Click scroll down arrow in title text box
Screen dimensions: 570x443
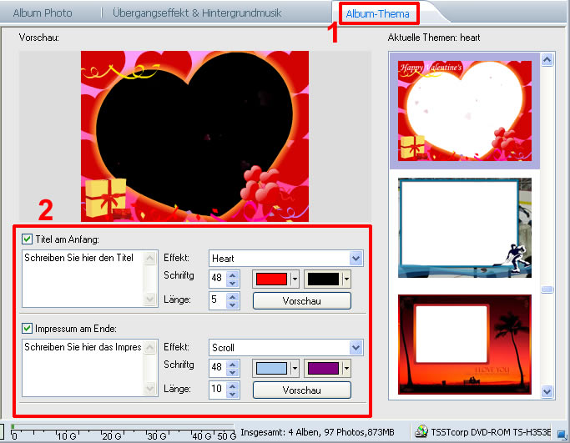pyautogui.click(x=149, y=300)
